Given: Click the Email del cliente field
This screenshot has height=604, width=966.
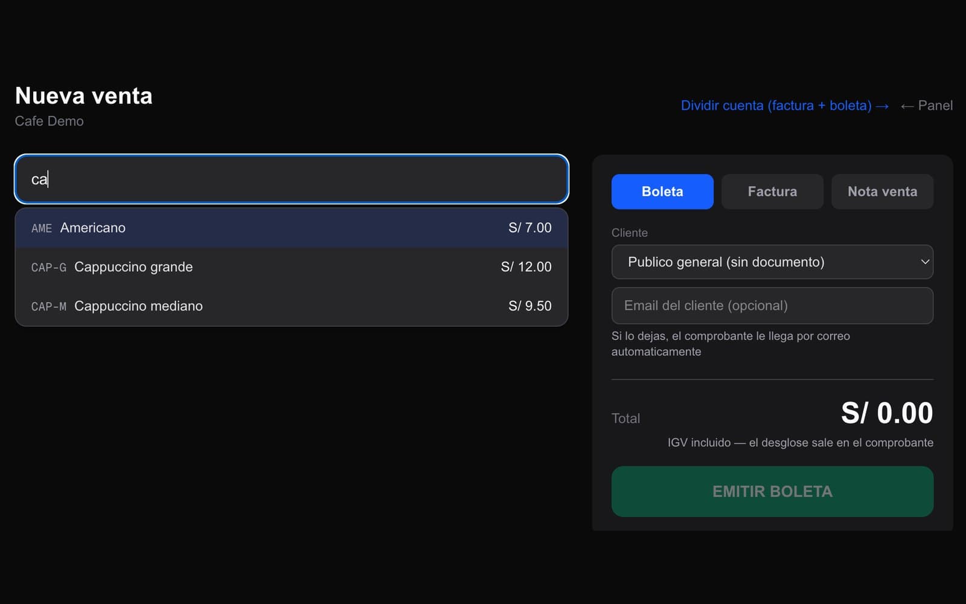Looking at the screenshot, I should pyautogui.click(x=772, y=306).
